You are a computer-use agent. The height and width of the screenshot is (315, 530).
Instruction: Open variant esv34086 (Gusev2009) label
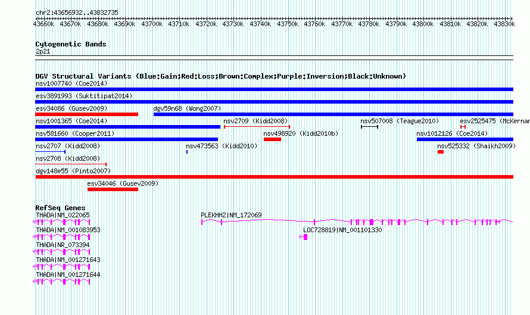[x=71, y=108]
